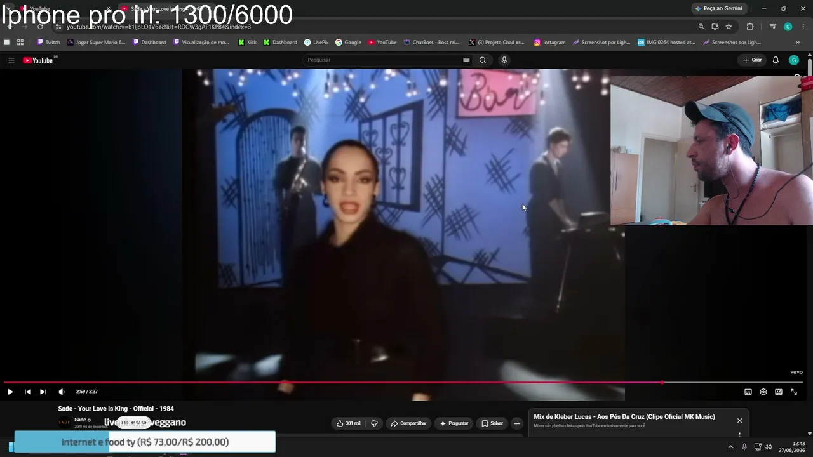Click the Perguntar button
The image size is (813, 457).
(x=454, y=423)
